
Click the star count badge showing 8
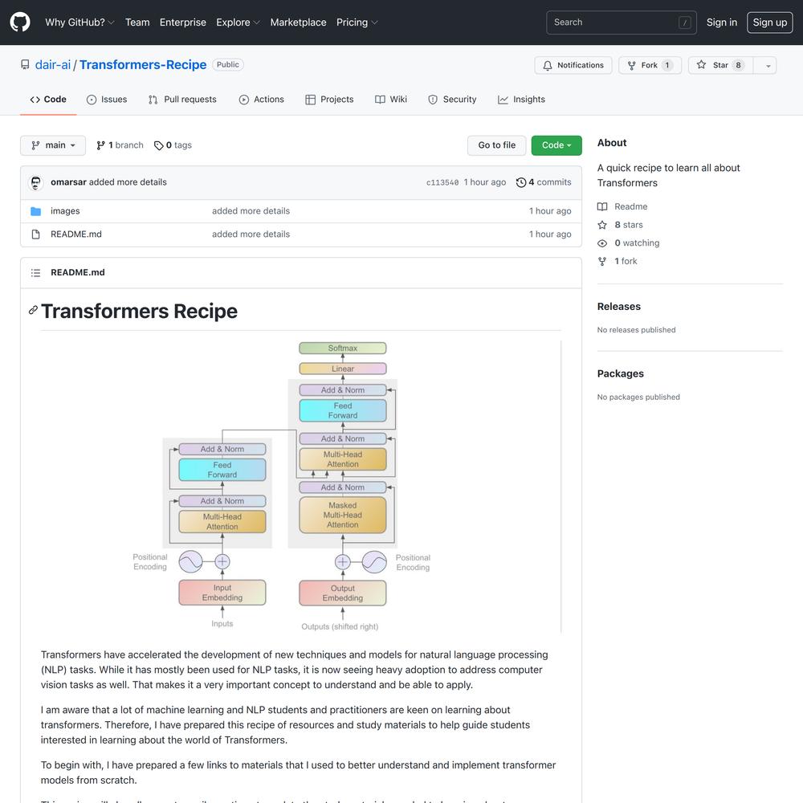click(738, 65)
